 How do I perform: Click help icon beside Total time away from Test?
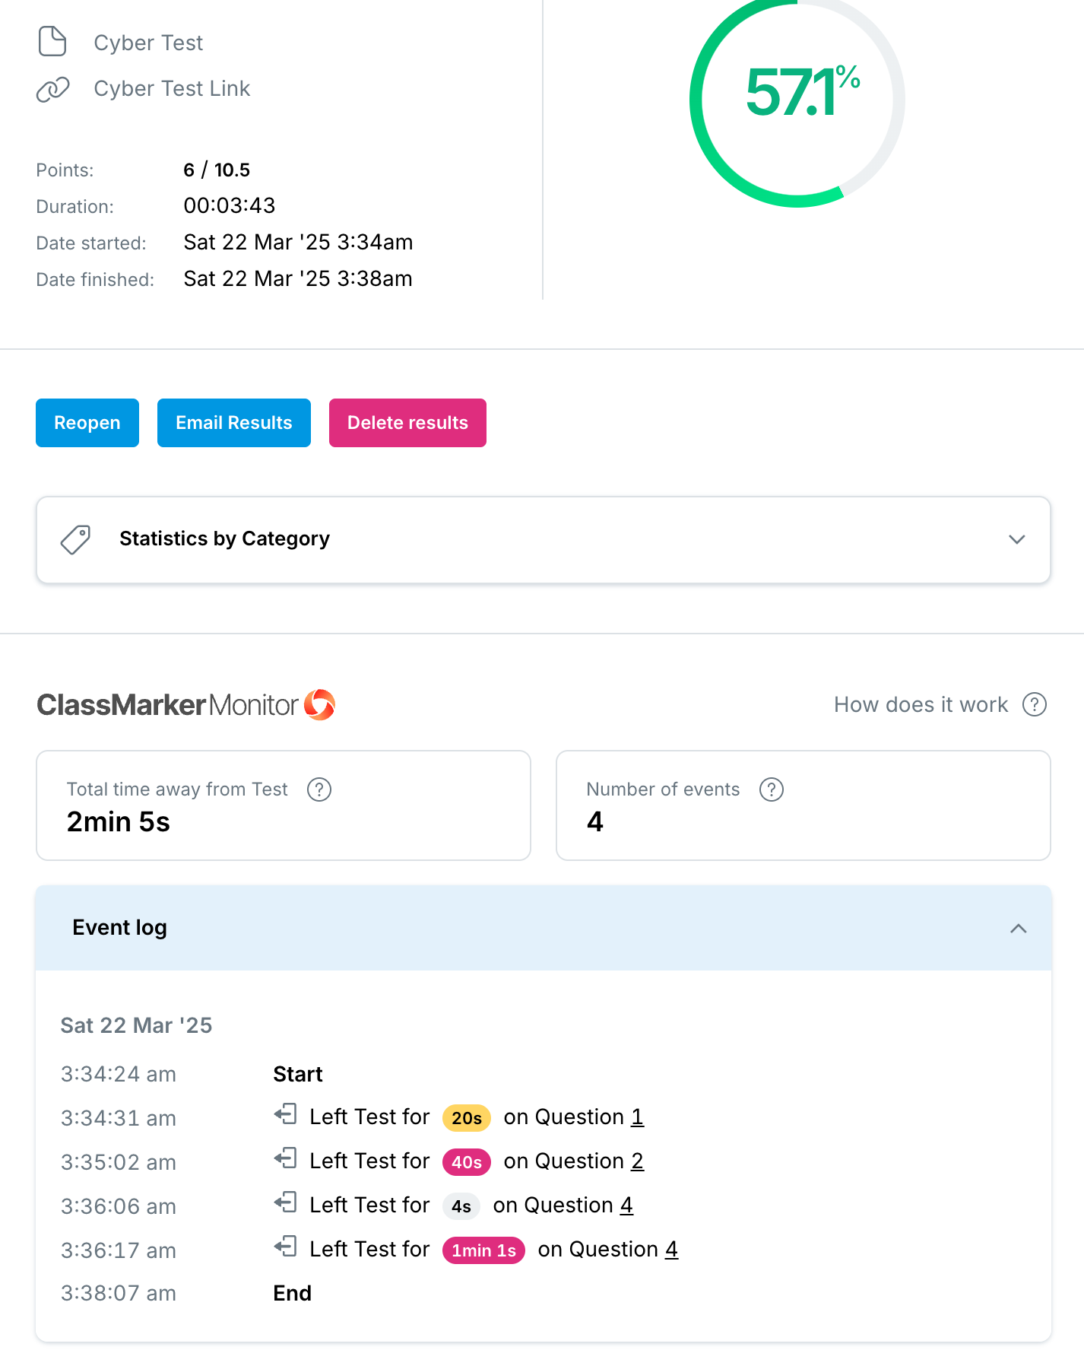pos(319,789)
